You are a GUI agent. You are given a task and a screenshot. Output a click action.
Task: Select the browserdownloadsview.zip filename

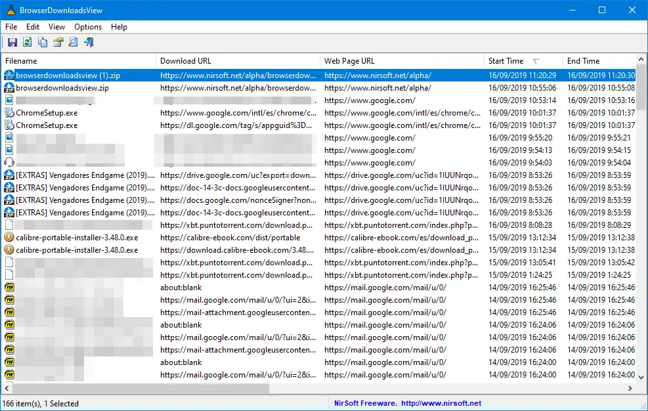[x=62, y=88]
